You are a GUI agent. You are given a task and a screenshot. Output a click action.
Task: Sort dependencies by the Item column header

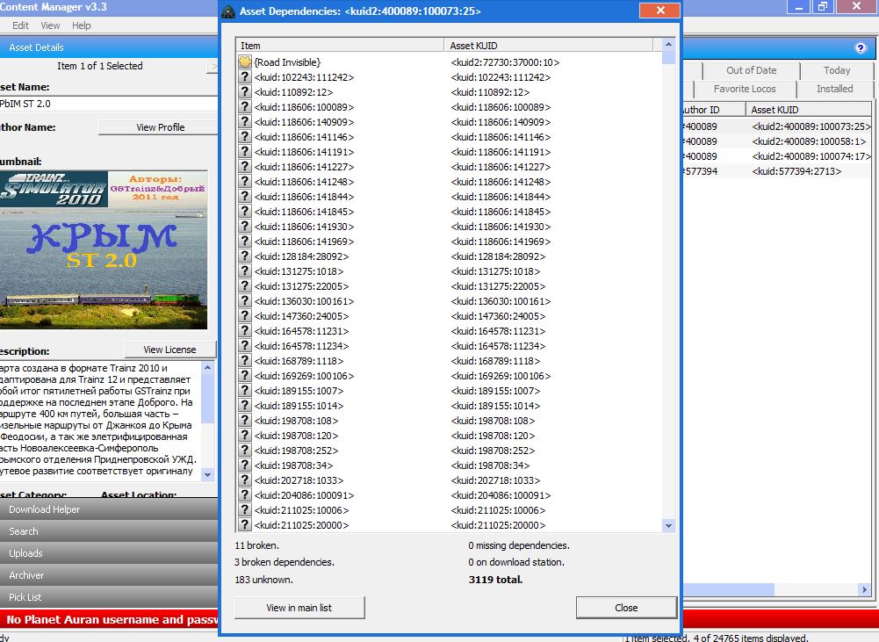tap(340, 46)
